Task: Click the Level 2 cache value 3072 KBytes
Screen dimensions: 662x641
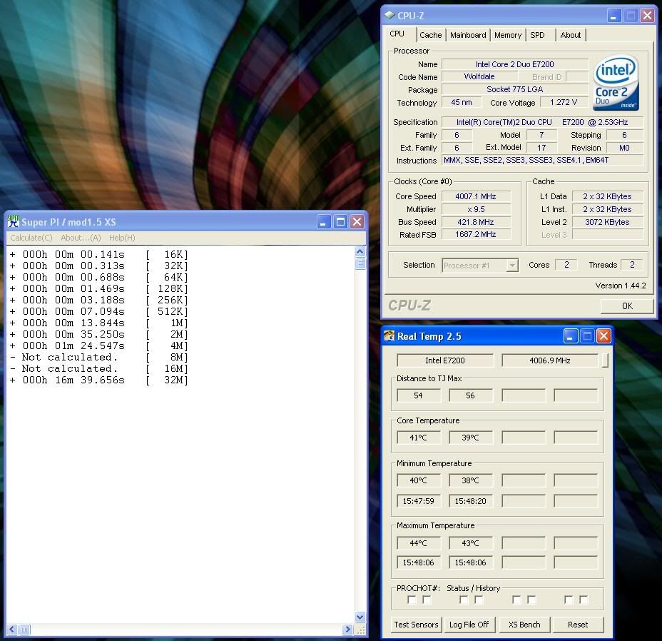Action: [608, 222]
